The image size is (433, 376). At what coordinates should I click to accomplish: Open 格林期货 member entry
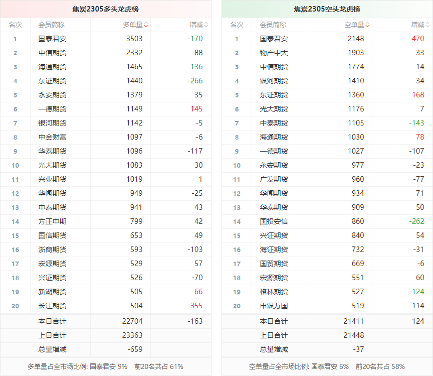274,292
